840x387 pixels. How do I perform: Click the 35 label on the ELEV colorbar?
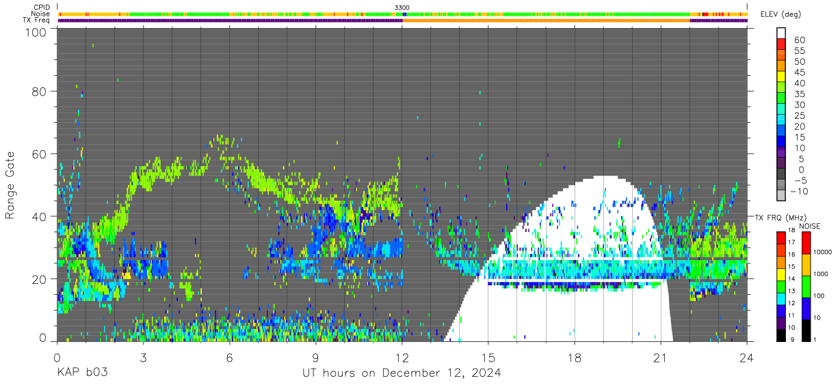click(x=799, y=94)
